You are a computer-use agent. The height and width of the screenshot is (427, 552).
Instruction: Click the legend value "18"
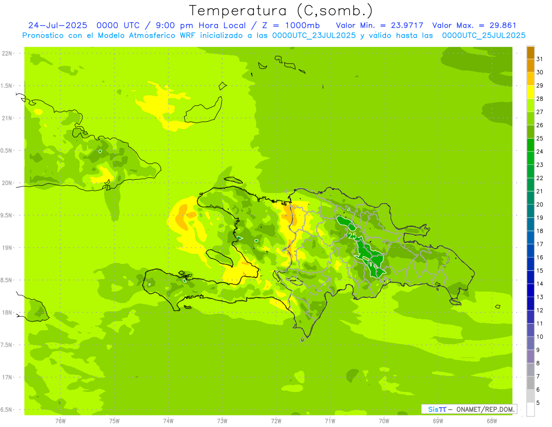[540, 231]
